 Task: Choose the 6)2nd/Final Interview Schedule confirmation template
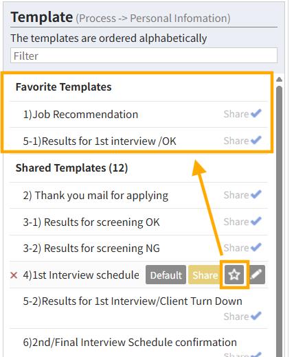(130, 343)
